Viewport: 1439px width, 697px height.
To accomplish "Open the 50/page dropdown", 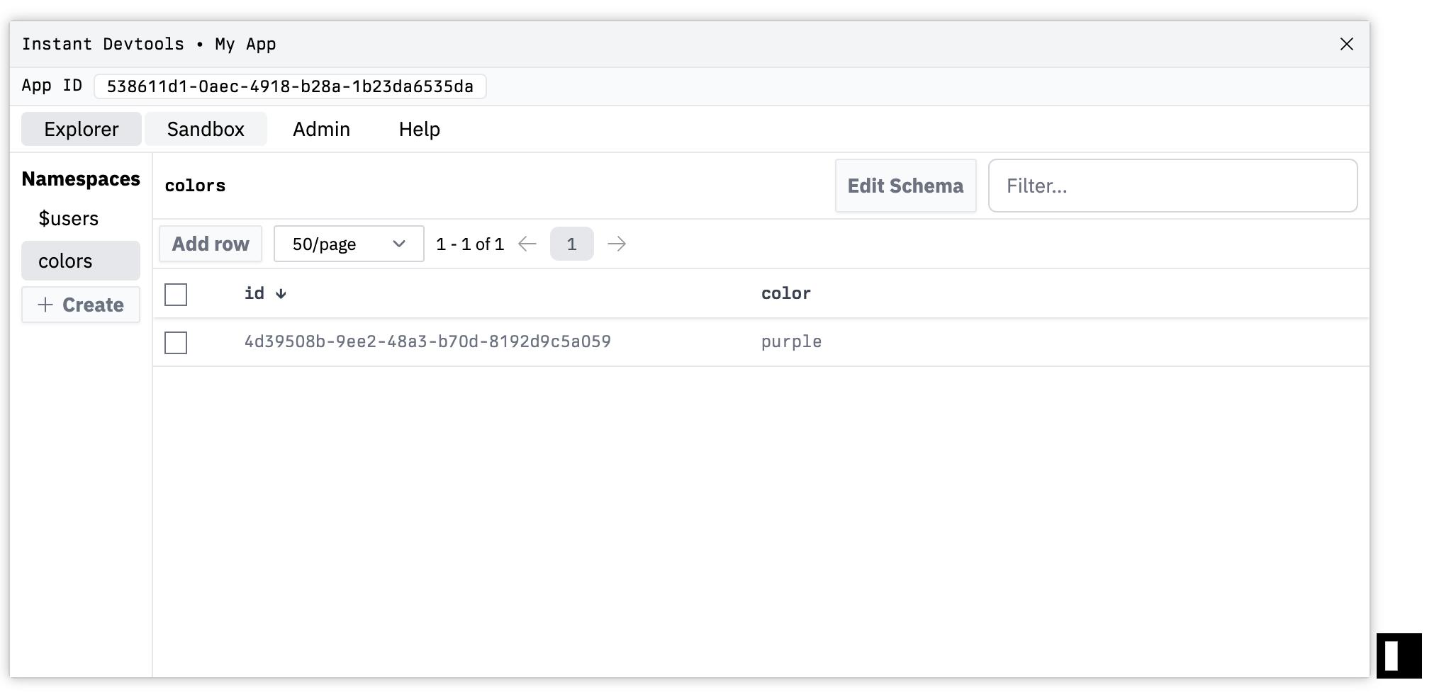I will 349,244.
